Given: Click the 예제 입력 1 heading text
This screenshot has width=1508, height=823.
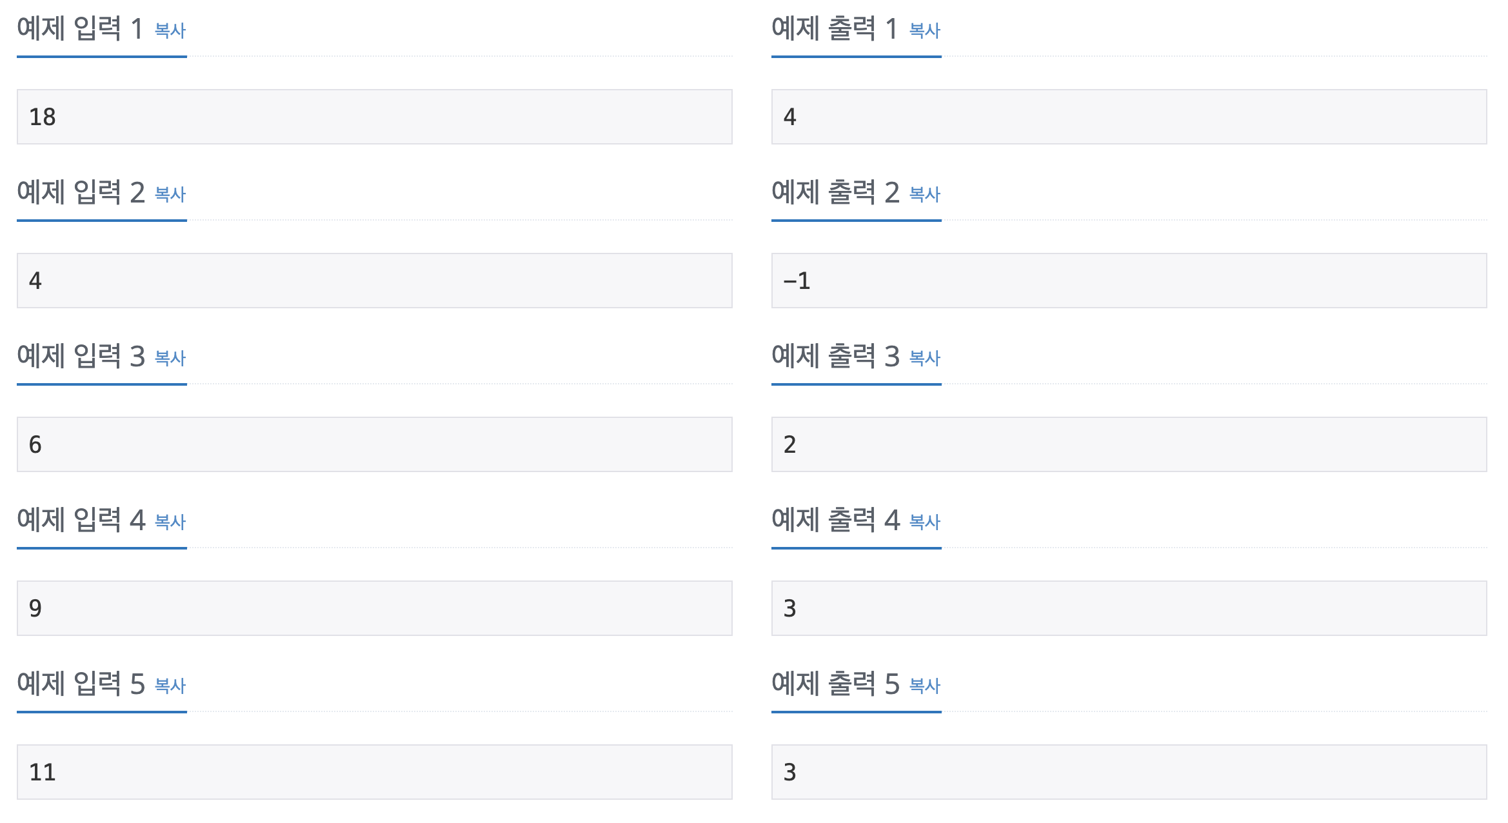Looking at the screenshot, I should (80, 29).
